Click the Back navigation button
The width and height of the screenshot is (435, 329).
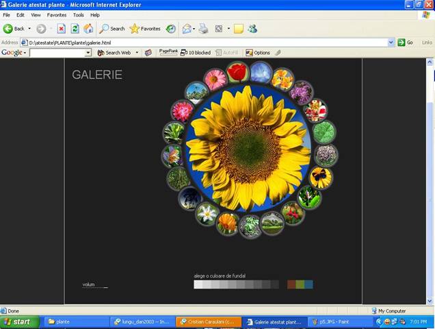(14, 29)
